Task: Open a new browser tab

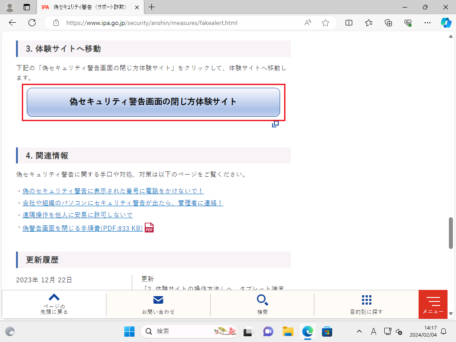Action: [152, 7]
